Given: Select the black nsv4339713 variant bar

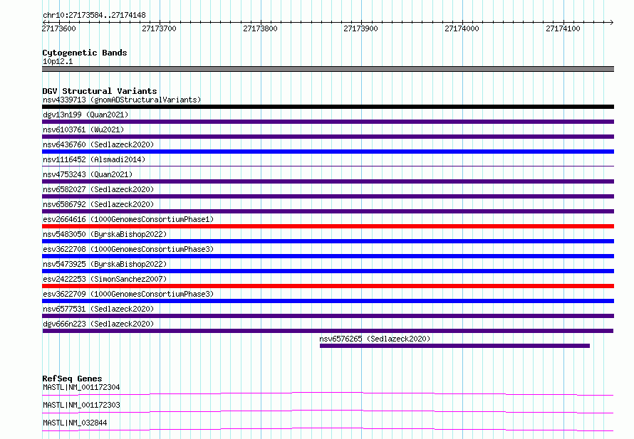Looking at the screenshot, I should (x=328, y=107).
